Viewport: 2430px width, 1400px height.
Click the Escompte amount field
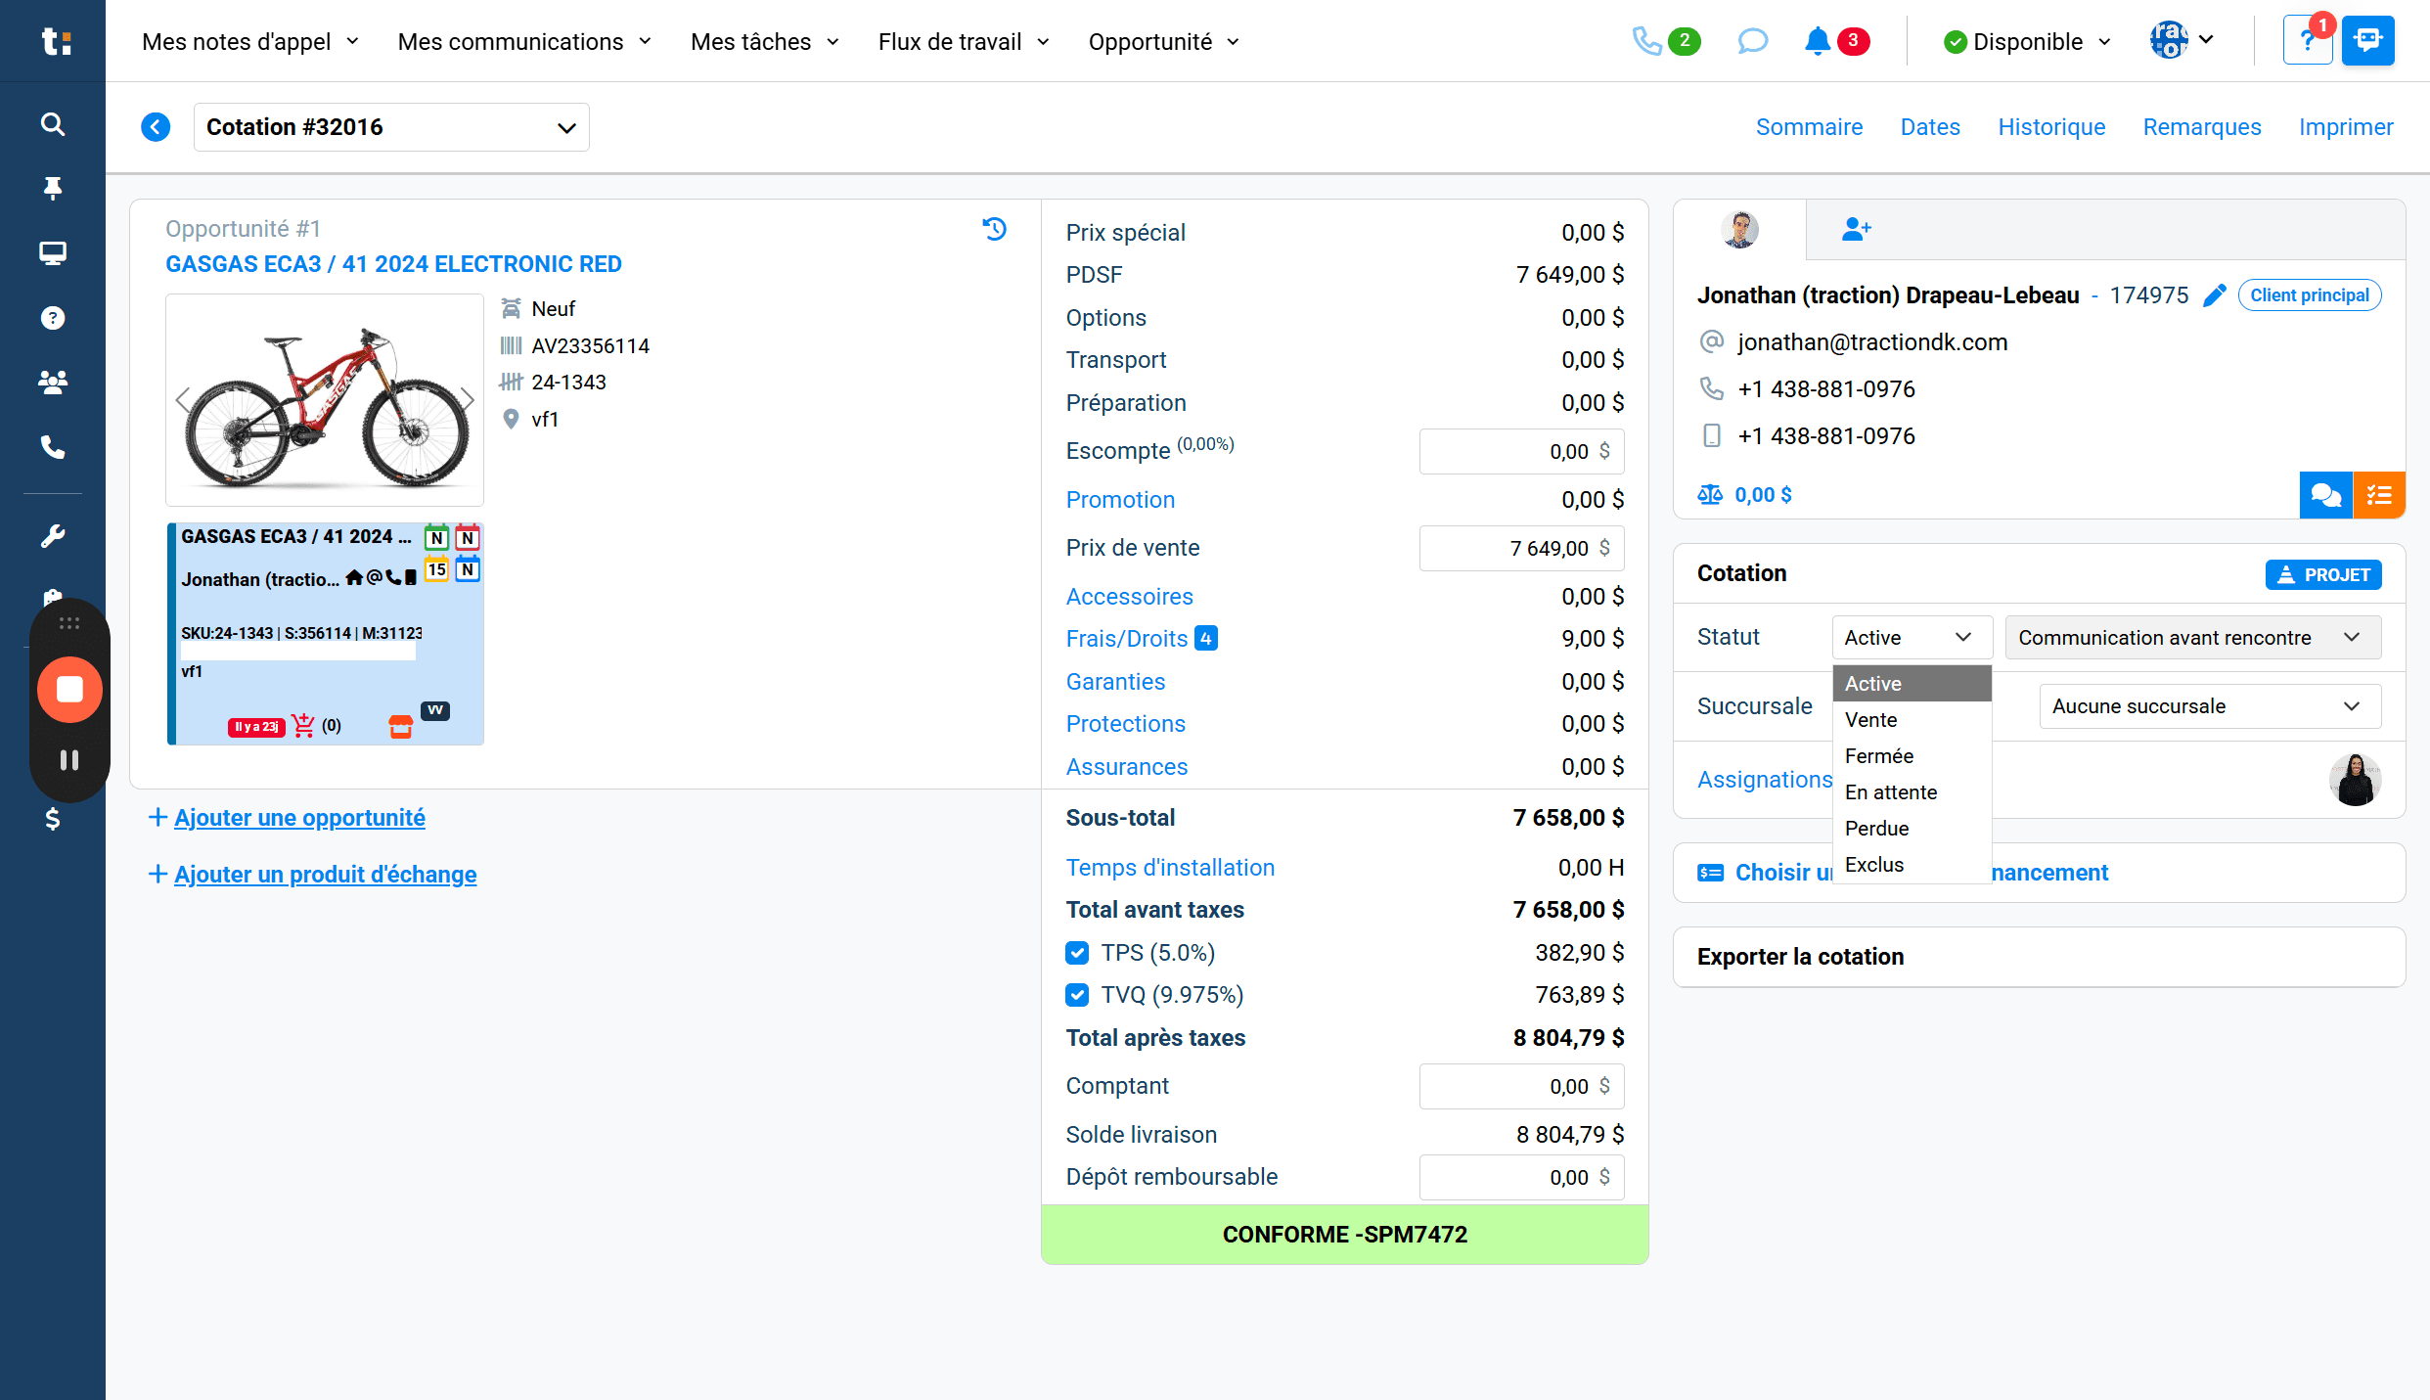click(1521, 451)
